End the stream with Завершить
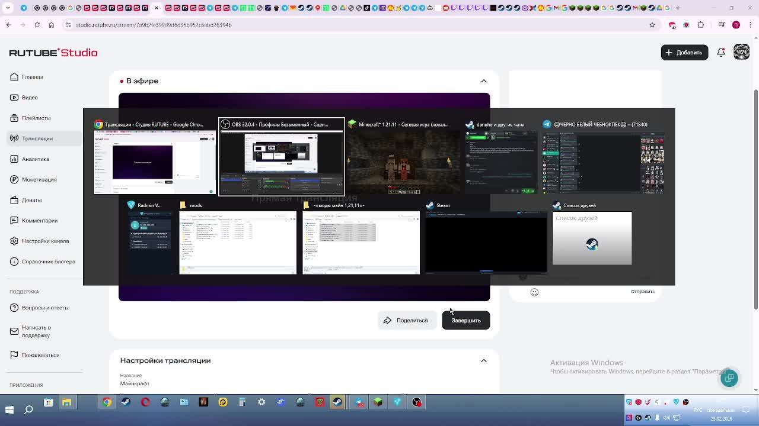This screenshot has height=426, width=759. click(x=466, y=320)
